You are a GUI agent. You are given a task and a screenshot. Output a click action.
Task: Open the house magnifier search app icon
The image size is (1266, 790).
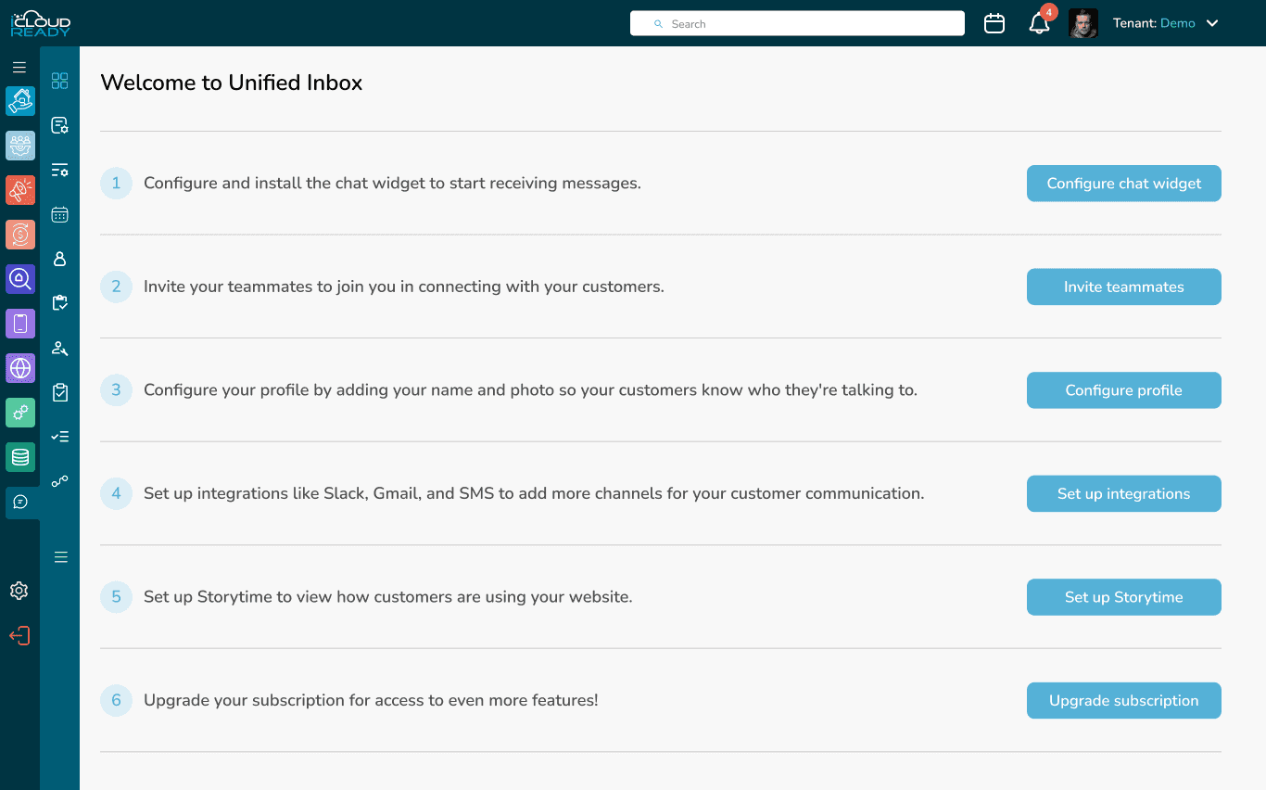(x=20, y=279)
